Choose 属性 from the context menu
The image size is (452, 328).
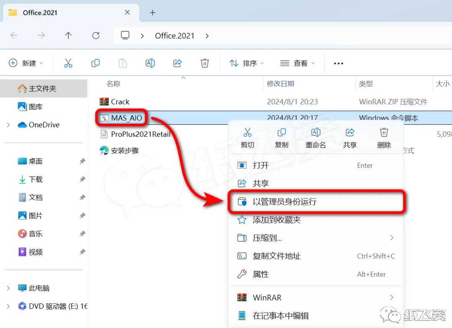coord(316,274)
